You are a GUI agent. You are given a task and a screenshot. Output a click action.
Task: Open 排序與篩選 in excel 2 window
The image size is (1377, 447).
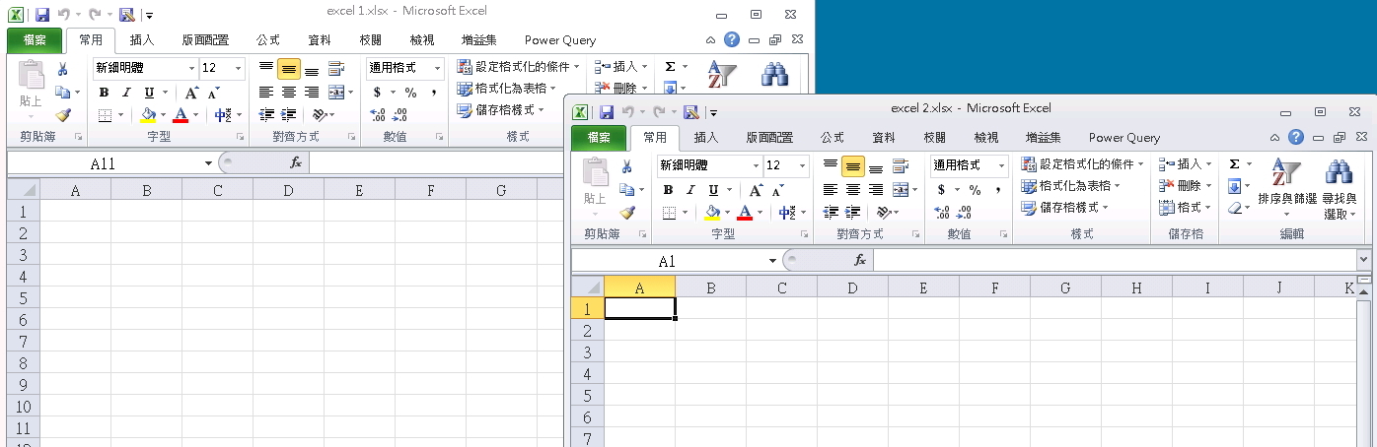pos(1287,188)
